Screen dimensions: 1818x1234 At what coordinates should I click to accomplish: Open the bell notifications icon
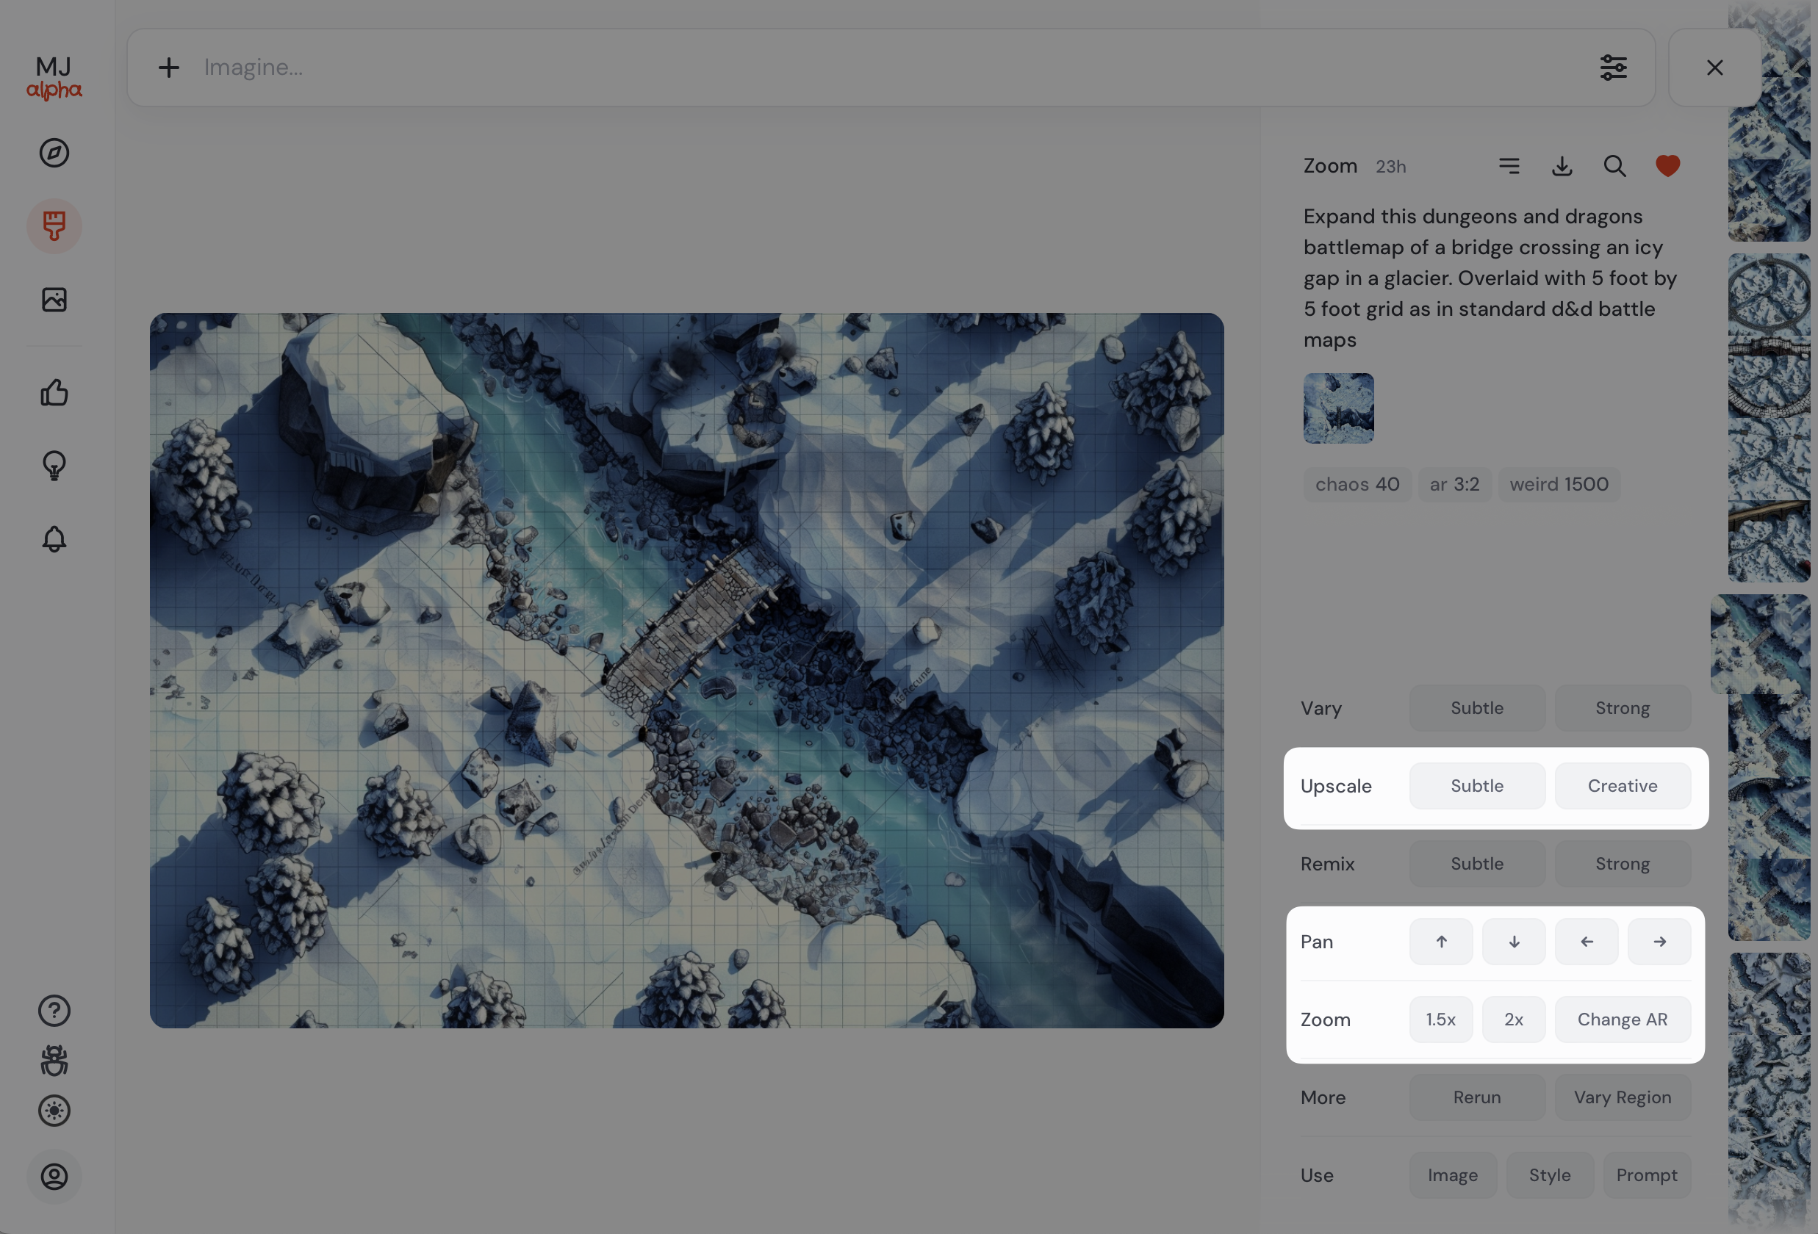click(x=54, y=539)
